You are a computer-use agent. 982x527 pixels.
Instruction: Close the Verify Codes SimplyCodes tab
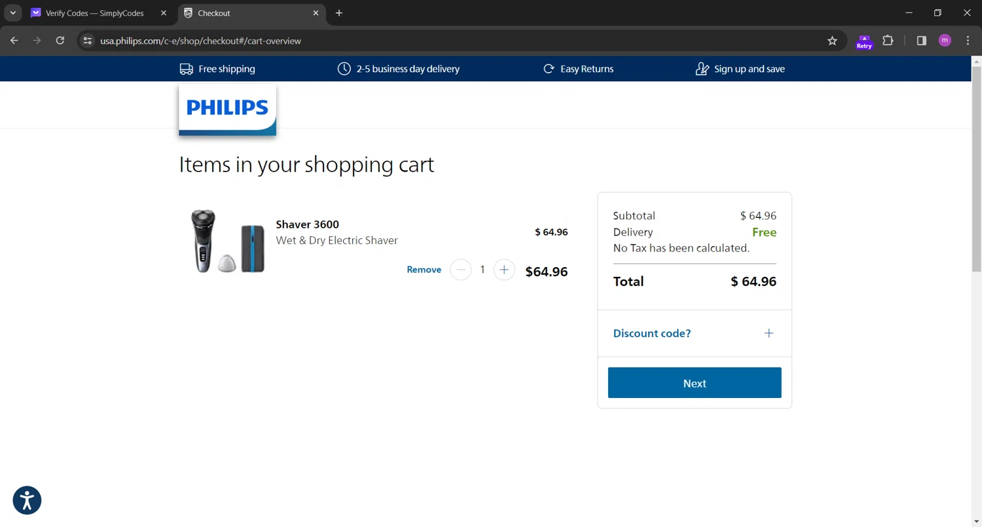(164, 13)
